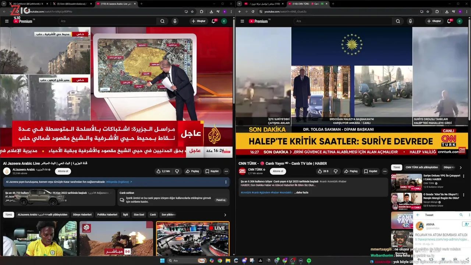Image resolution: width=471 pixels, height=265 pixels.
Task: Select the Canlı chip under Al Jazeera
Action: pos(153,215)
